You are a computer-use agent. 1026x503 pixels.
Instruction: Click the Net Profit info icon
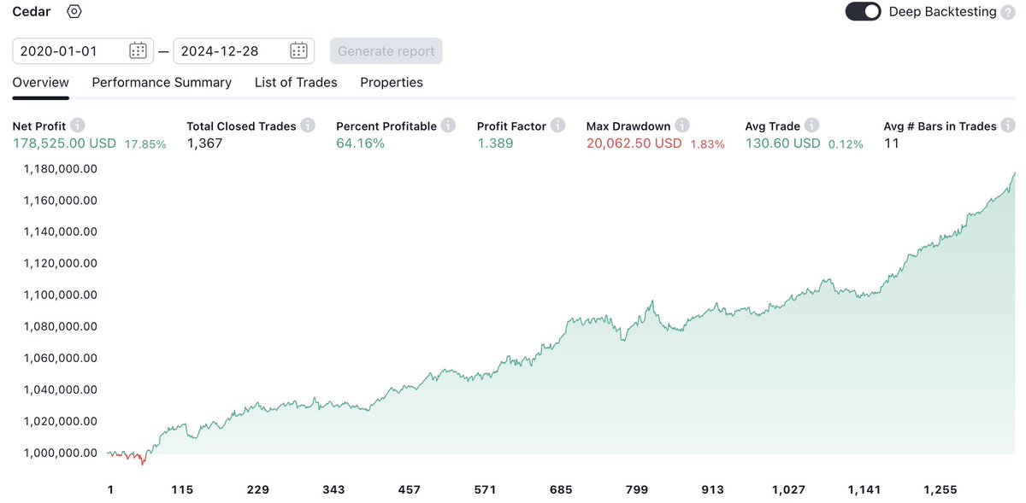pyautogui.click(x=76, y=125)
